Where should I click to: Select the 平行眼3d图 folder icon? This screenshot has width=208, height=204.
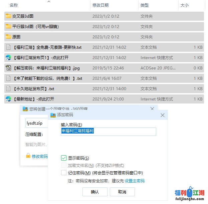(8, 26)
